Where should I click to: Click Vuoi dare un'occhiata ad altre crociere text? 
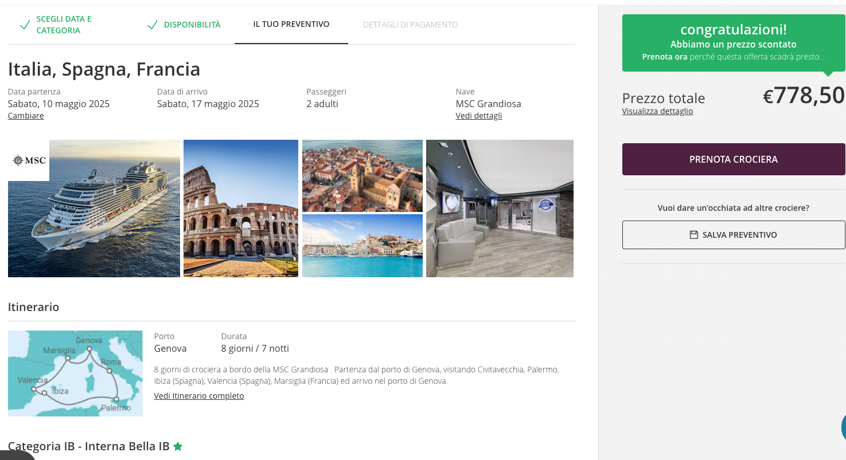point(734,208)
